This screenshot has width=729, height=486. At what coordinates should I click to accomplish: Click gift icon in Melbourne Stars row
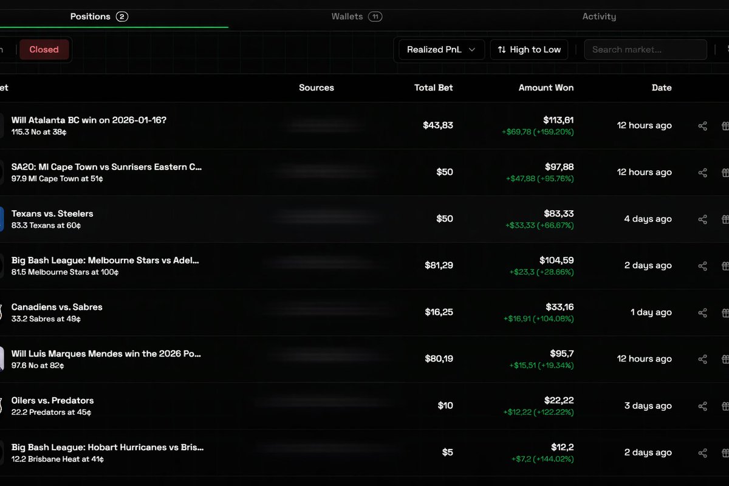point(725,265)
